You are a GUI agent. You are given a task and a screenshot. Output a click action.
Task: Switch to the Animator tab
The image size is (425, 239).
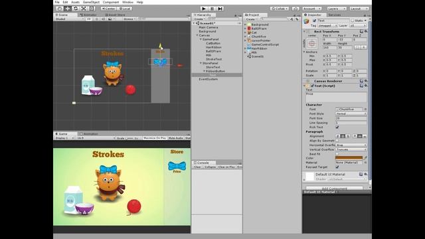click(x=88, y=15)
